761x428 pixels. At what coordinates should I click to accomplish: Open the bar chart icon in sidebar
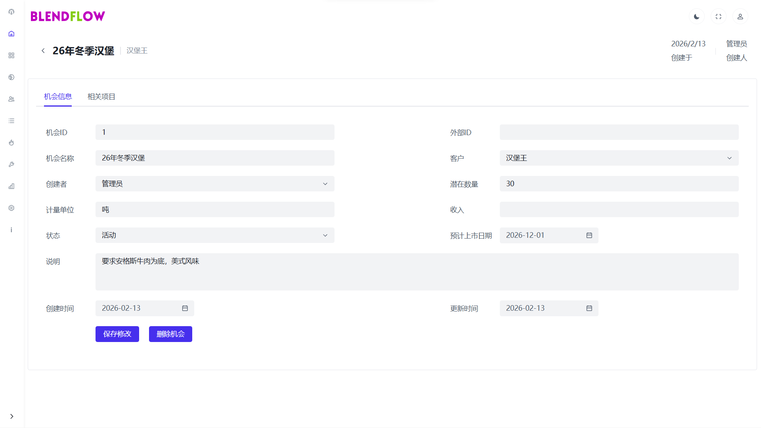[11, 186]
